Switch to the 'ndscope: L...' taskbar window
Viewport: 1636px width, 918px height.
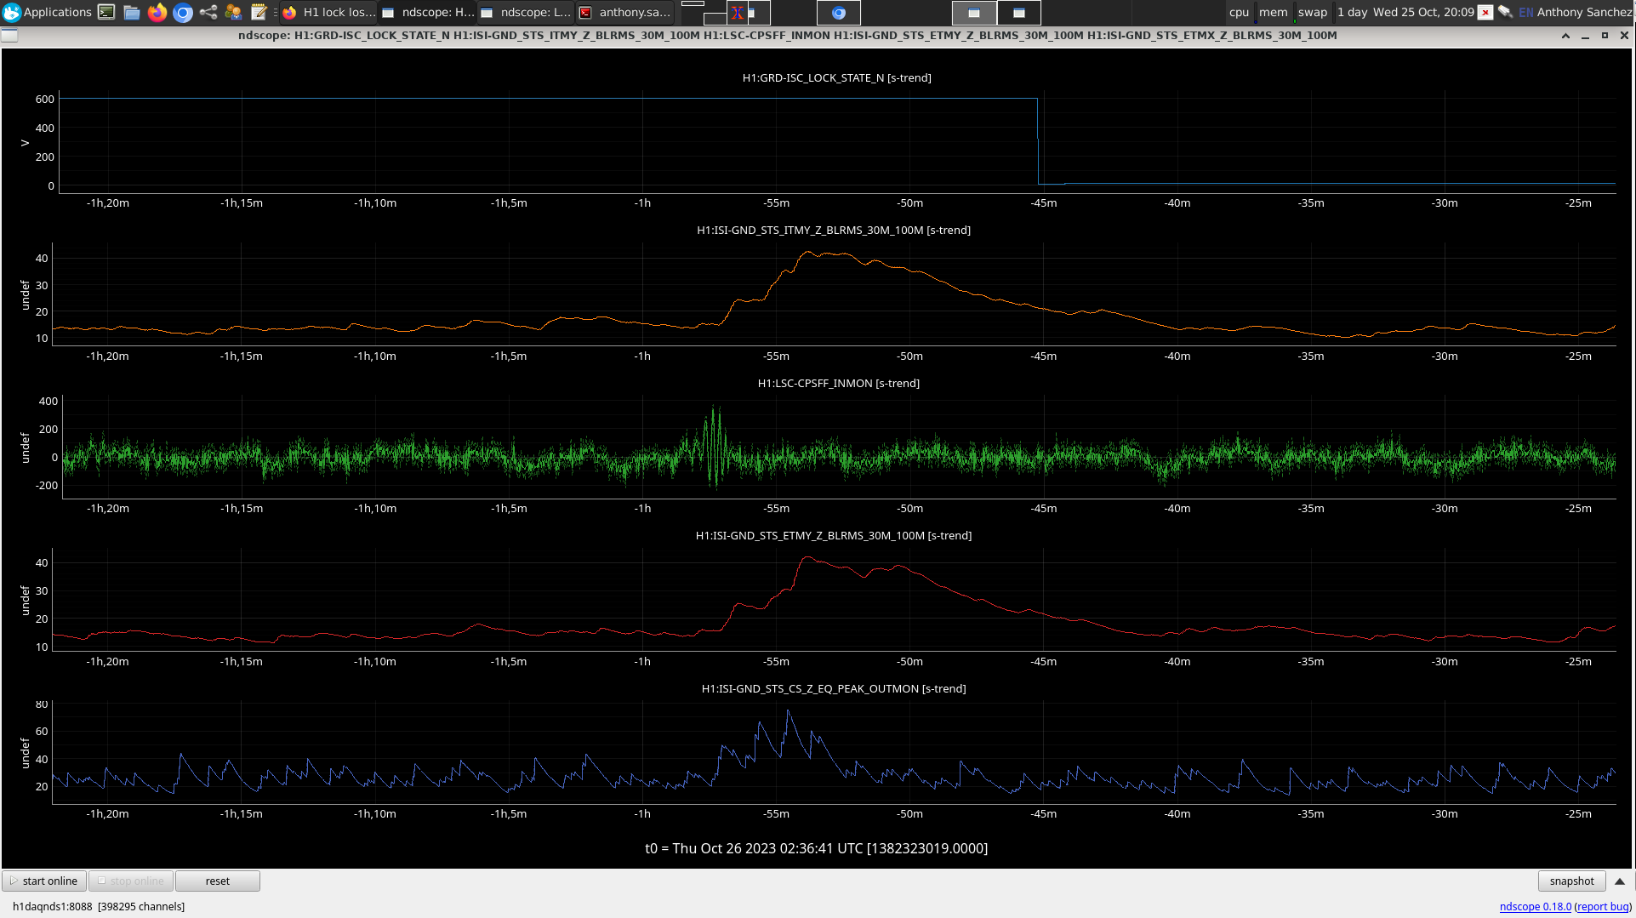click(x=527, y=12)
